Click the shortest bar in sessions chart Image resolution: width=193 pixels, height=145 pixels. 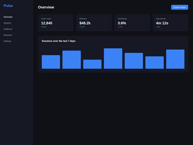[92, 64]
